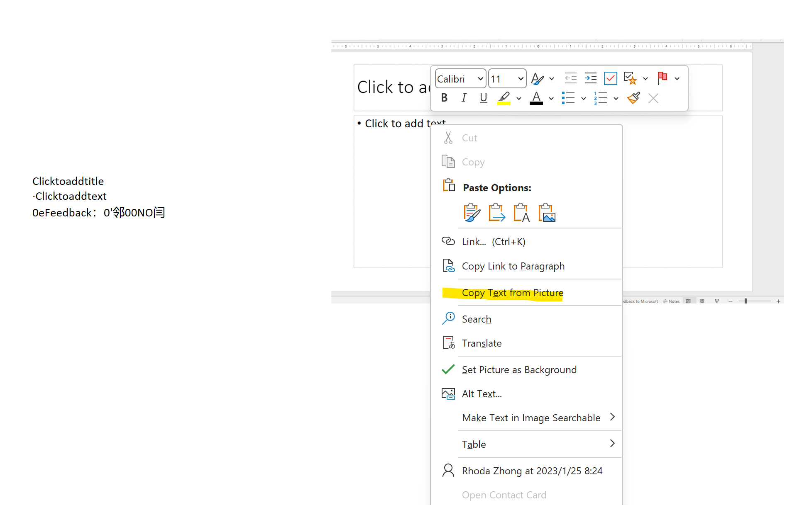Open Alt Text... dialog from menu
Viewport: 797px width, 505px height.
(526, 394)
